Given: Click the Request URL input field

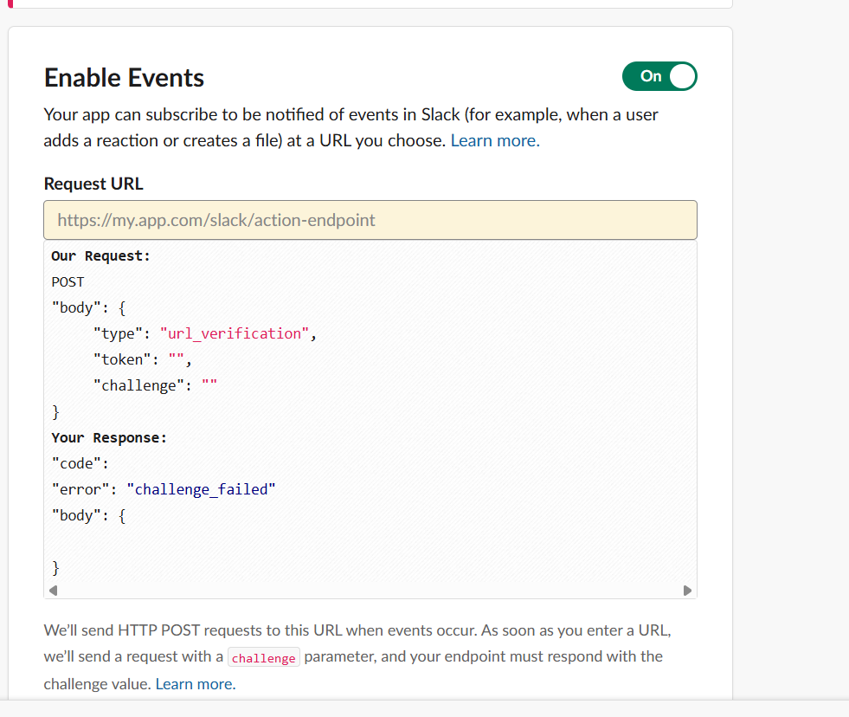Looking at the screenshot, I should click(x=370, y=220).
